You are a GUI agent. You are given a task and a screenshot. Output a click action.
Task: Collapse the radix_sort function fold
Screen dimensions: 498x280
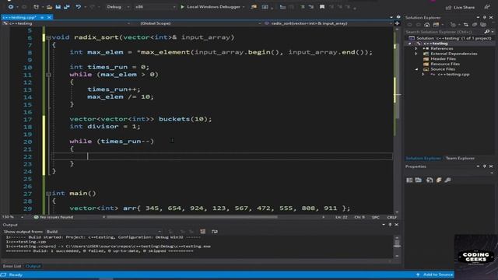point(48,37)
